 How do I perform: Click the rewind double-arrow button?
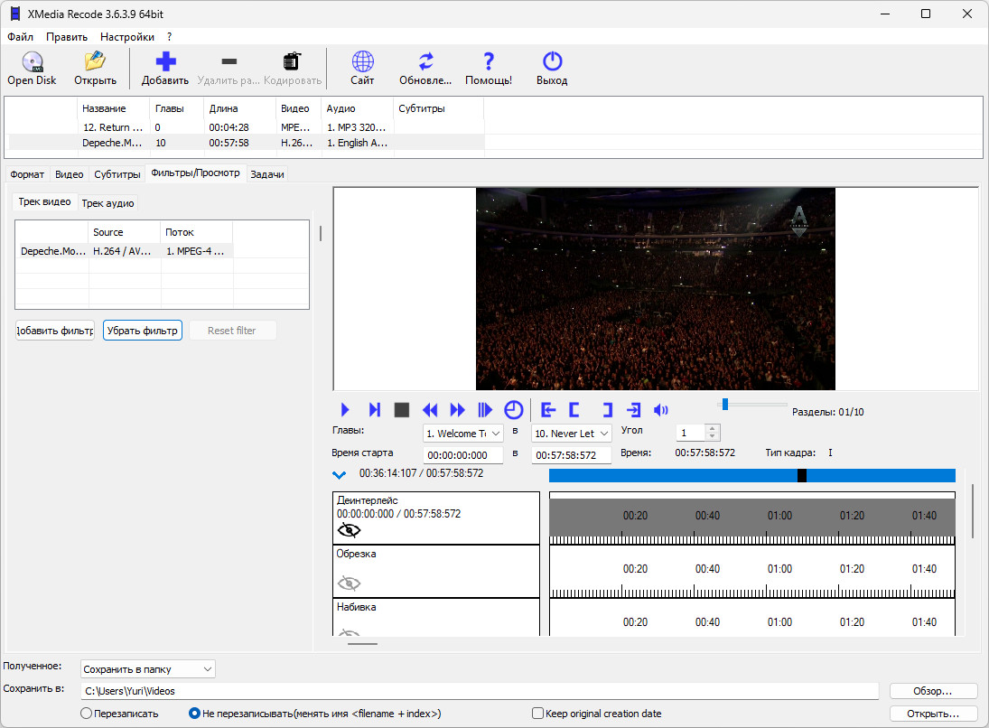430,410
